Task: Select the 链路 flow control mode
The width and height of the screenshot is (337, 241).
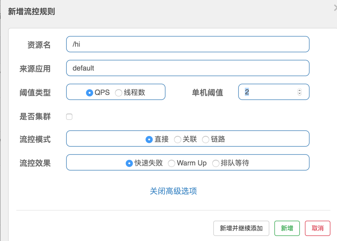Action: (x=205, y=139)
